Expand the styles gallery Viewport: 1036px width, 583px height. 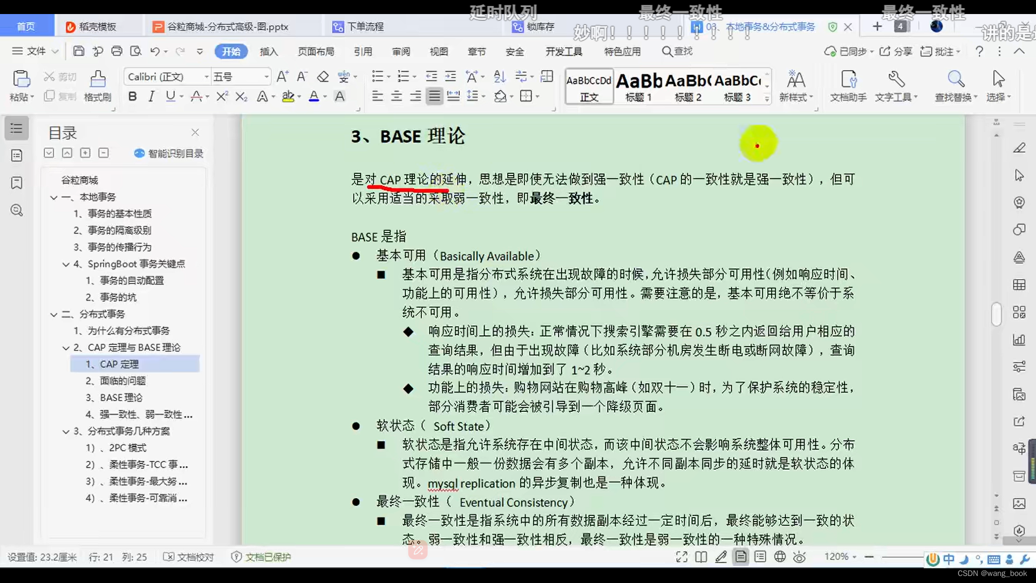pos(767,98)
